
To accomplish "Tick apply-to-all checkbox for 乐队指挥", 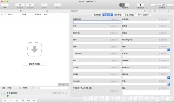I will click(158, 19).
